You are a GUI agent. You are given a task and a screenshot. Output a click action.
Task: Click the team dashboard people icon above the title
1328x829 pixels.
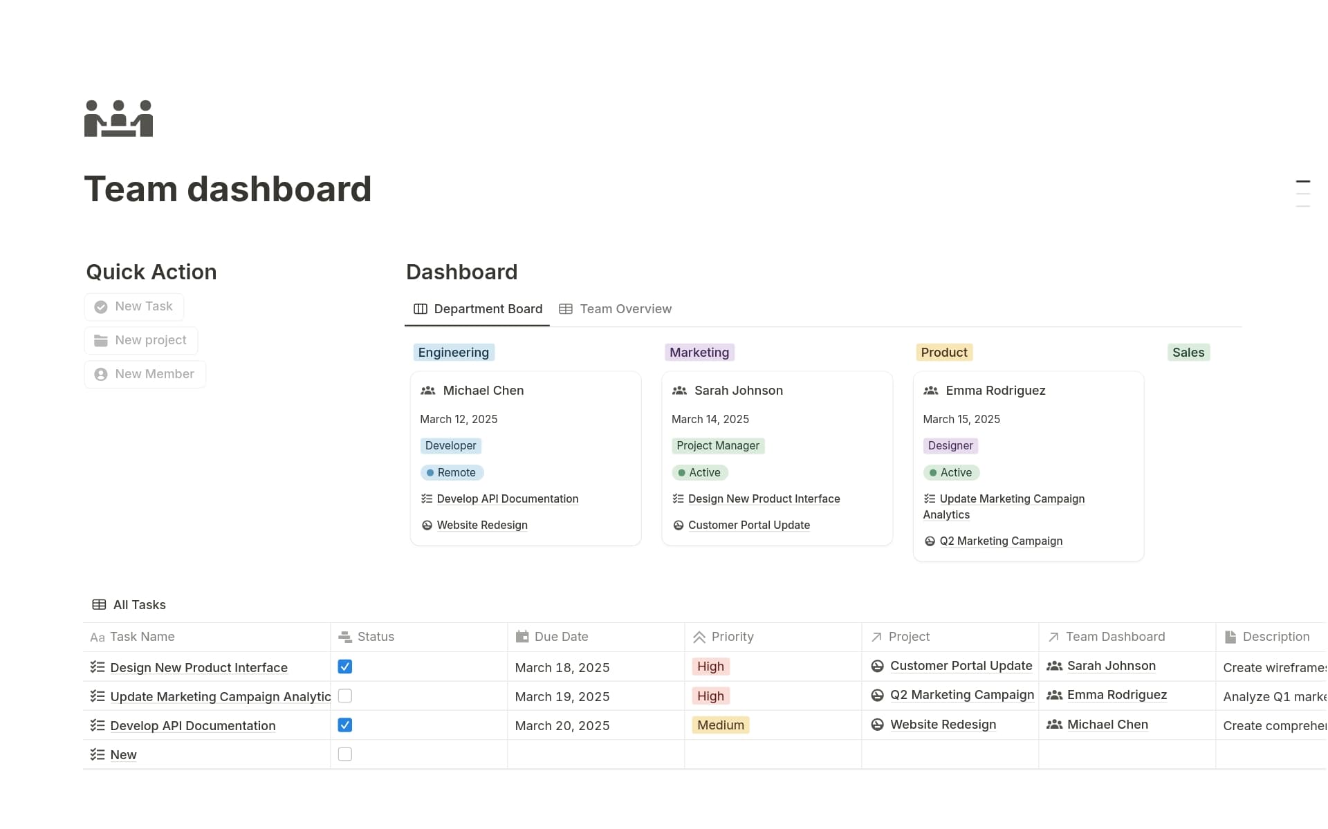(118, 118)
